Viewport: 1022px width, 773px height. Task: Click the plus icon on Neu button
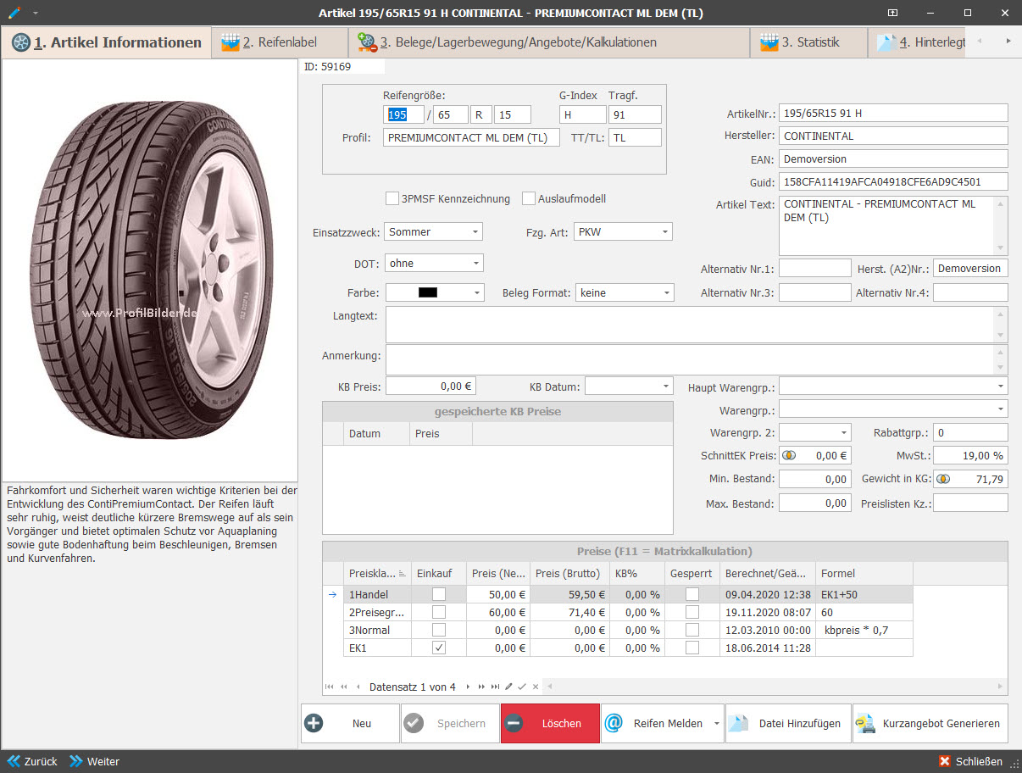click(x=314, y=723)
